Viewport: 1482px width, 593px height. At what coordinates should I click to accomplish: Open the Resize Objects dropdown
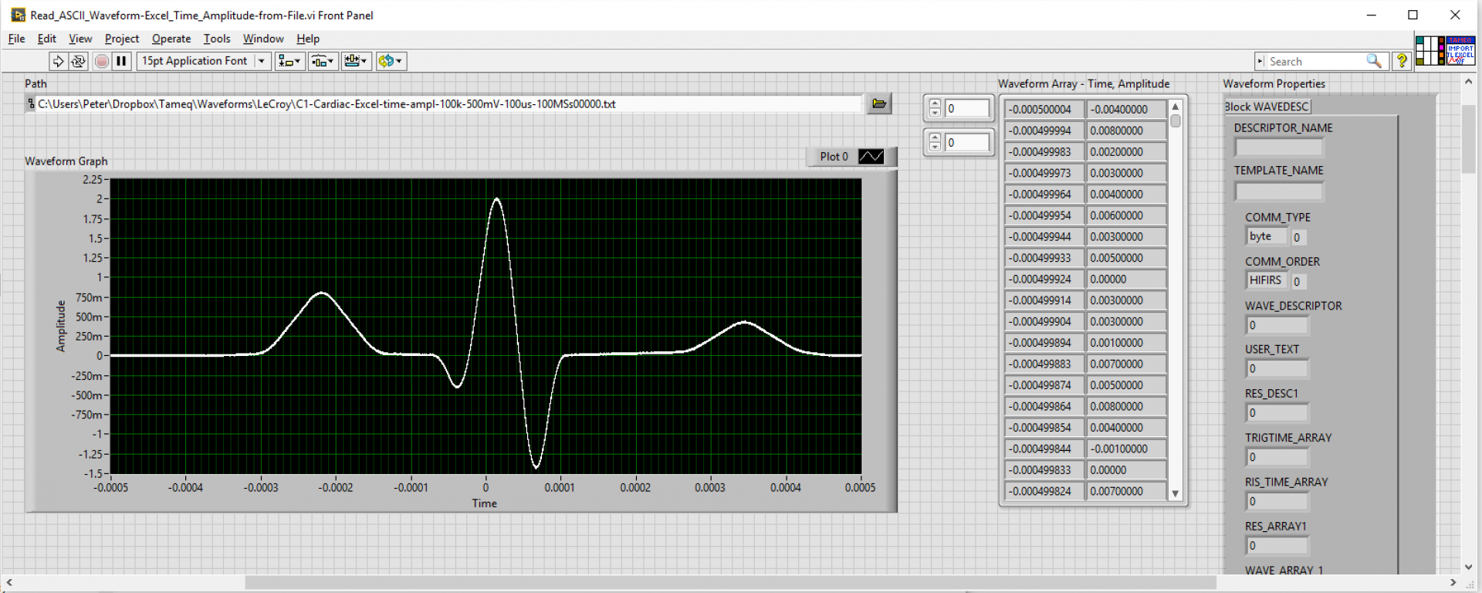coord(356,61)
